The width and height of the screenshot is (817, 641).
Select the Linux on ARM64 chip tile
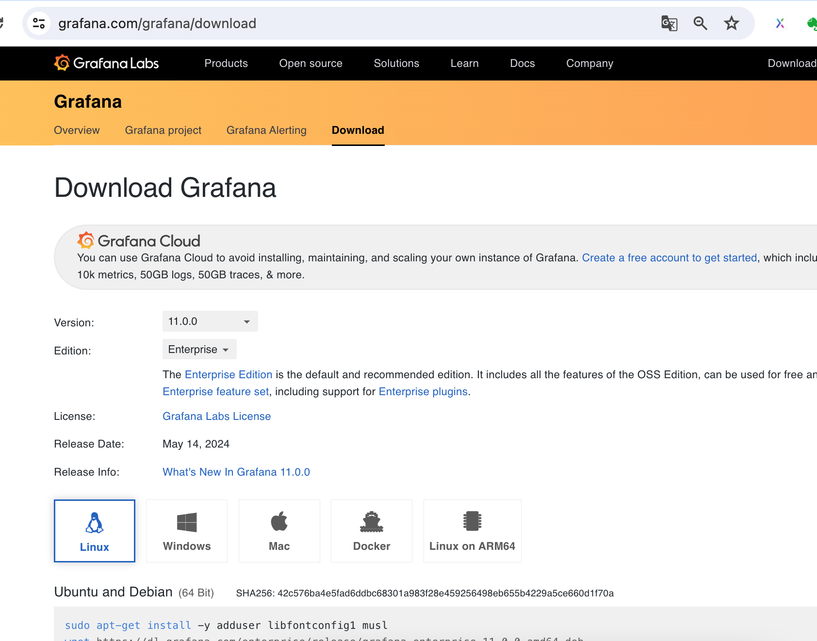tap(473, 531)
